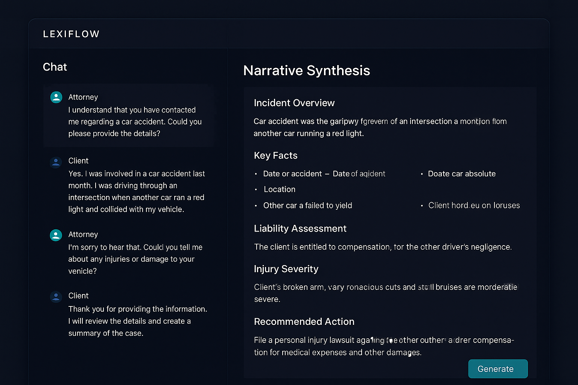Image resolution: width=578 pixels, height=385 pixels.
Task: Click the first Attorney avatar icon
Action: 56,97
